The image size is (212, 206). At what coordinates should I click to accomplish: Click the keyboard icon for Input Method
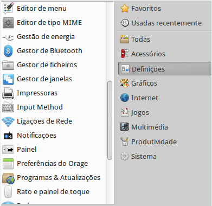[8, 107]
